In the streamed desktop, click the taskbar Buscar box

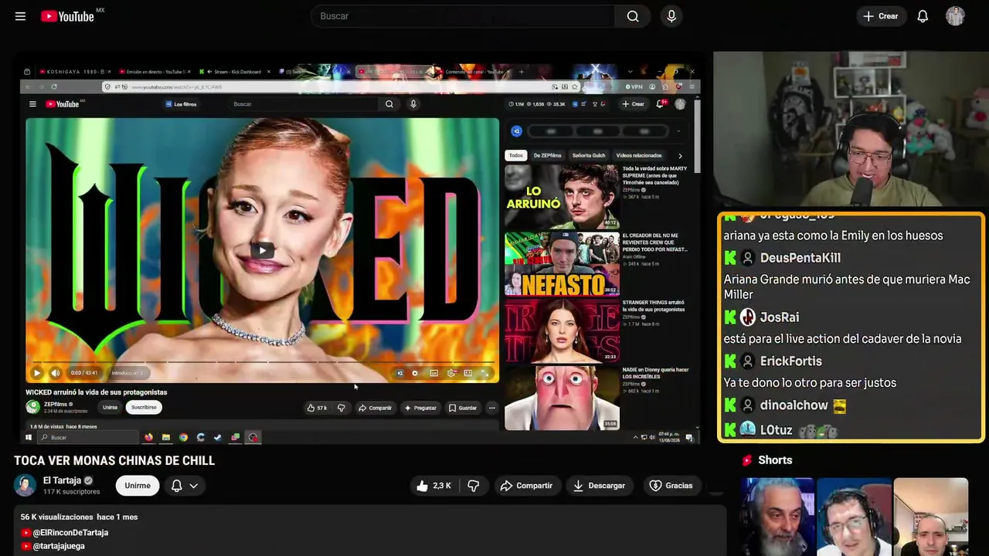[x=88, y=437]
